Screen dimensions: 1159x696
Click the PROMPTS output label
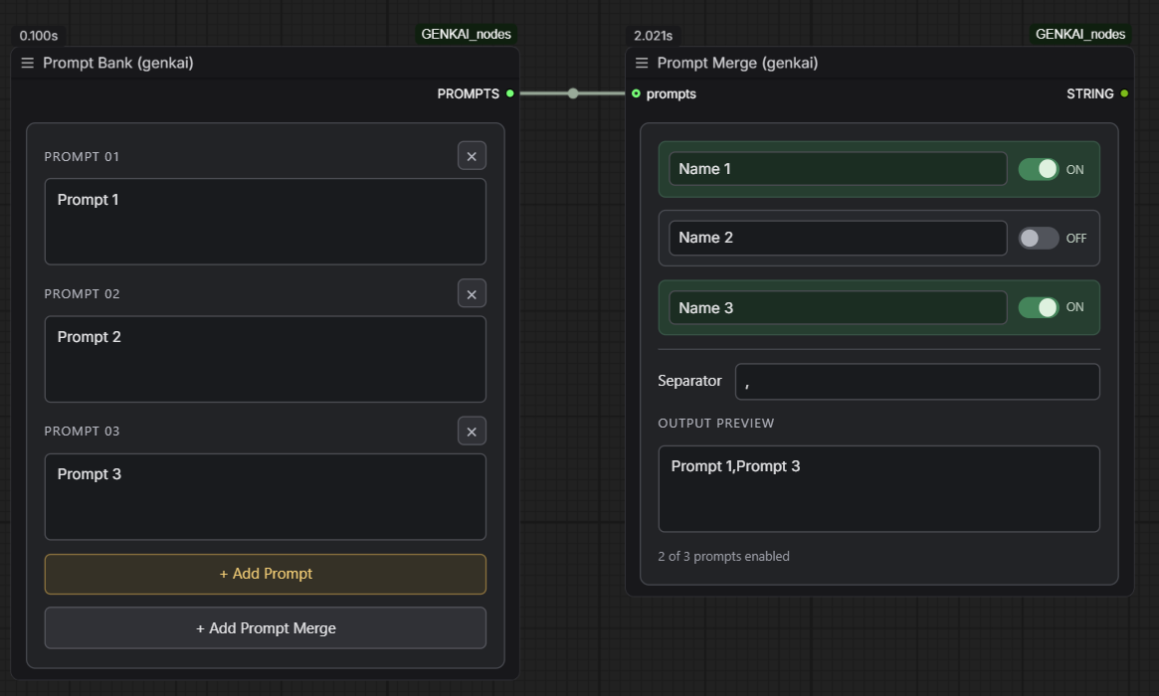point(468,93)
